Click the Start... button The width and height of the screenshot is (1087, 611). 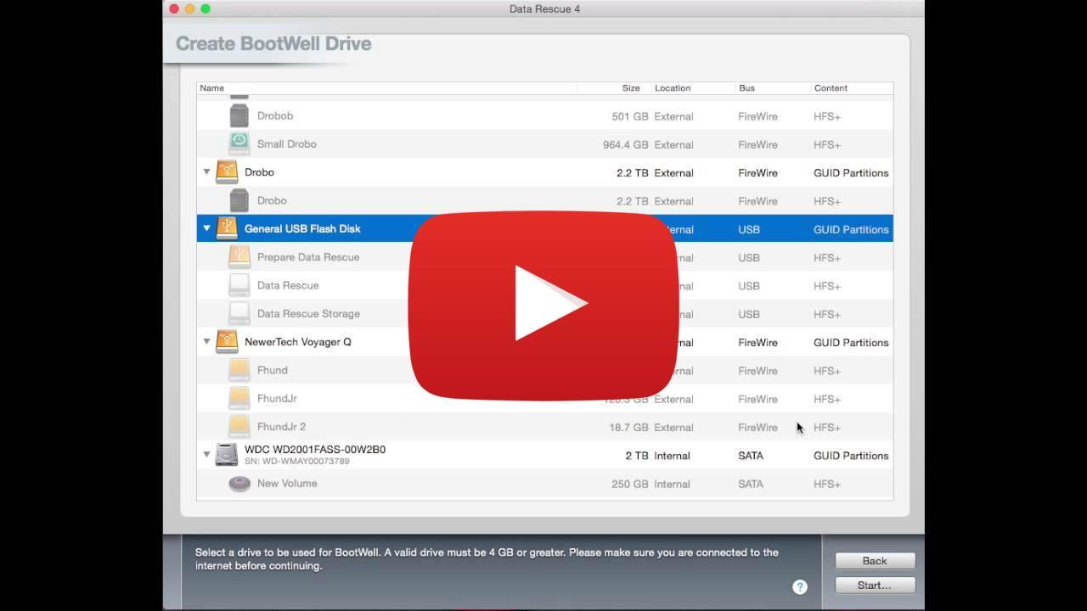click(x=874, y=585)
